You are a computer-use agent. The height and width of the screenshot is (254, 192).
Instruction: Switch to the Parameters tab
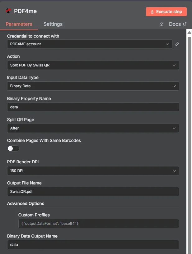(x=19, y=24)
